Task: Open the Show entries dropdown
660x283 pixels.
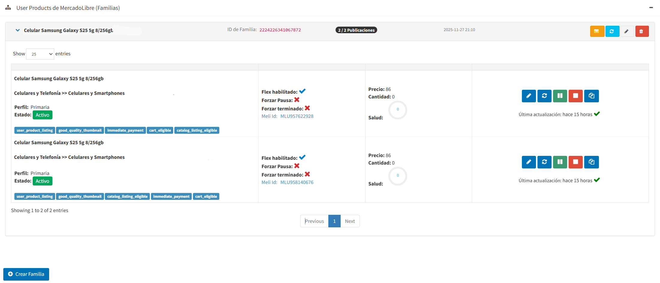Action: point(40,54)
